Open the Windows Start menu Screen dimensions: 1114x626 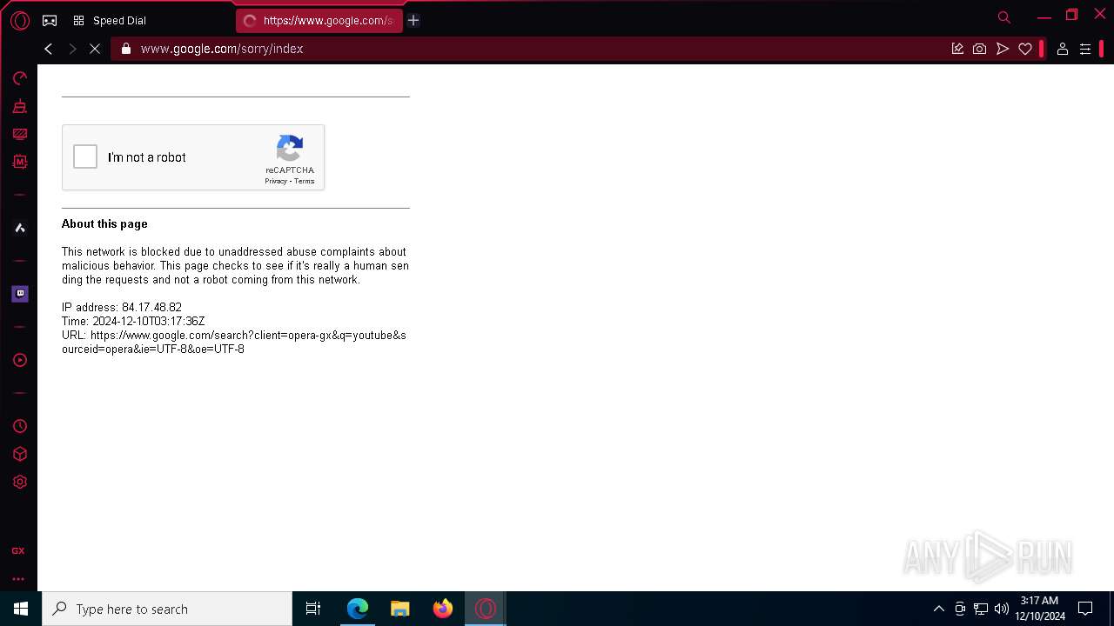[21, 609]
